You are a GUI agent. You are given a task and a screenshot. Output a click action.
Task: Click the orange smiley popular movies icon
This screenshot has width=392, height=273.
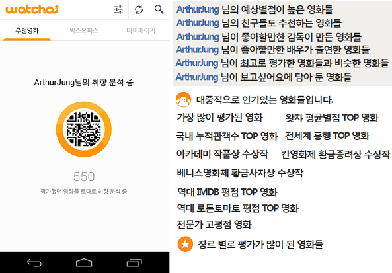183,100
